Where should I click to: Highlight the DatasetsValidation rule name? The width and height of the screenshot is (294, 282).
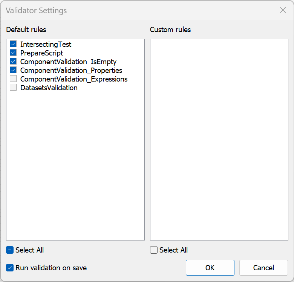[49, 88]
